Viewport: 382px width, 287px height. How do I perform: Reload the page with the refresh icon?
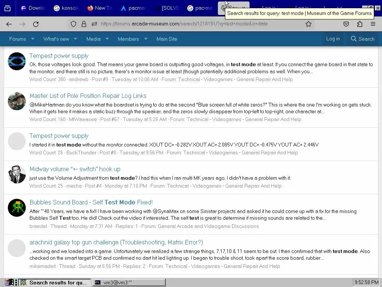(x=36, y=24)
